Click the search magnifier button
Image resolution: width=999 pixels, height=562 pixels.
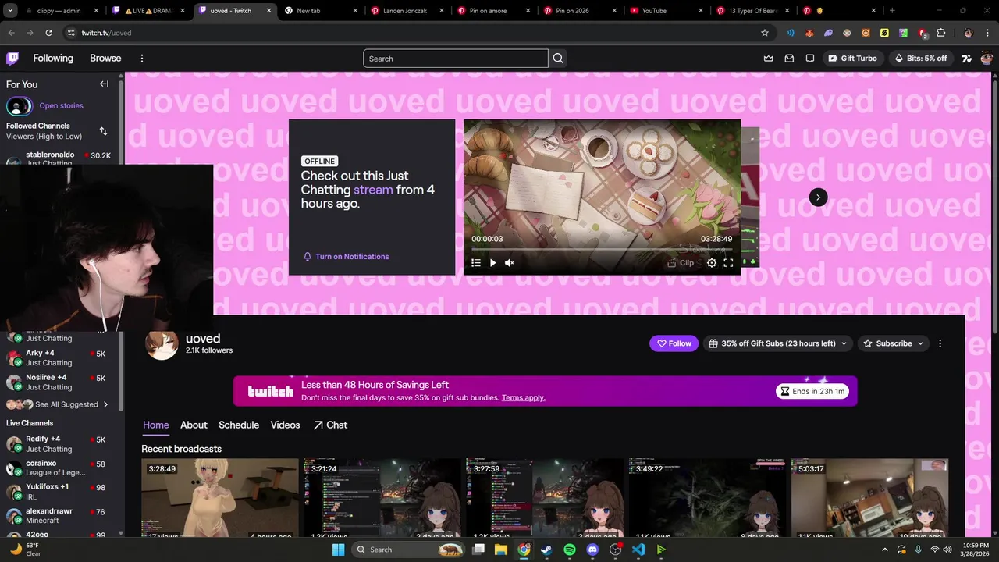click(558, 59)
